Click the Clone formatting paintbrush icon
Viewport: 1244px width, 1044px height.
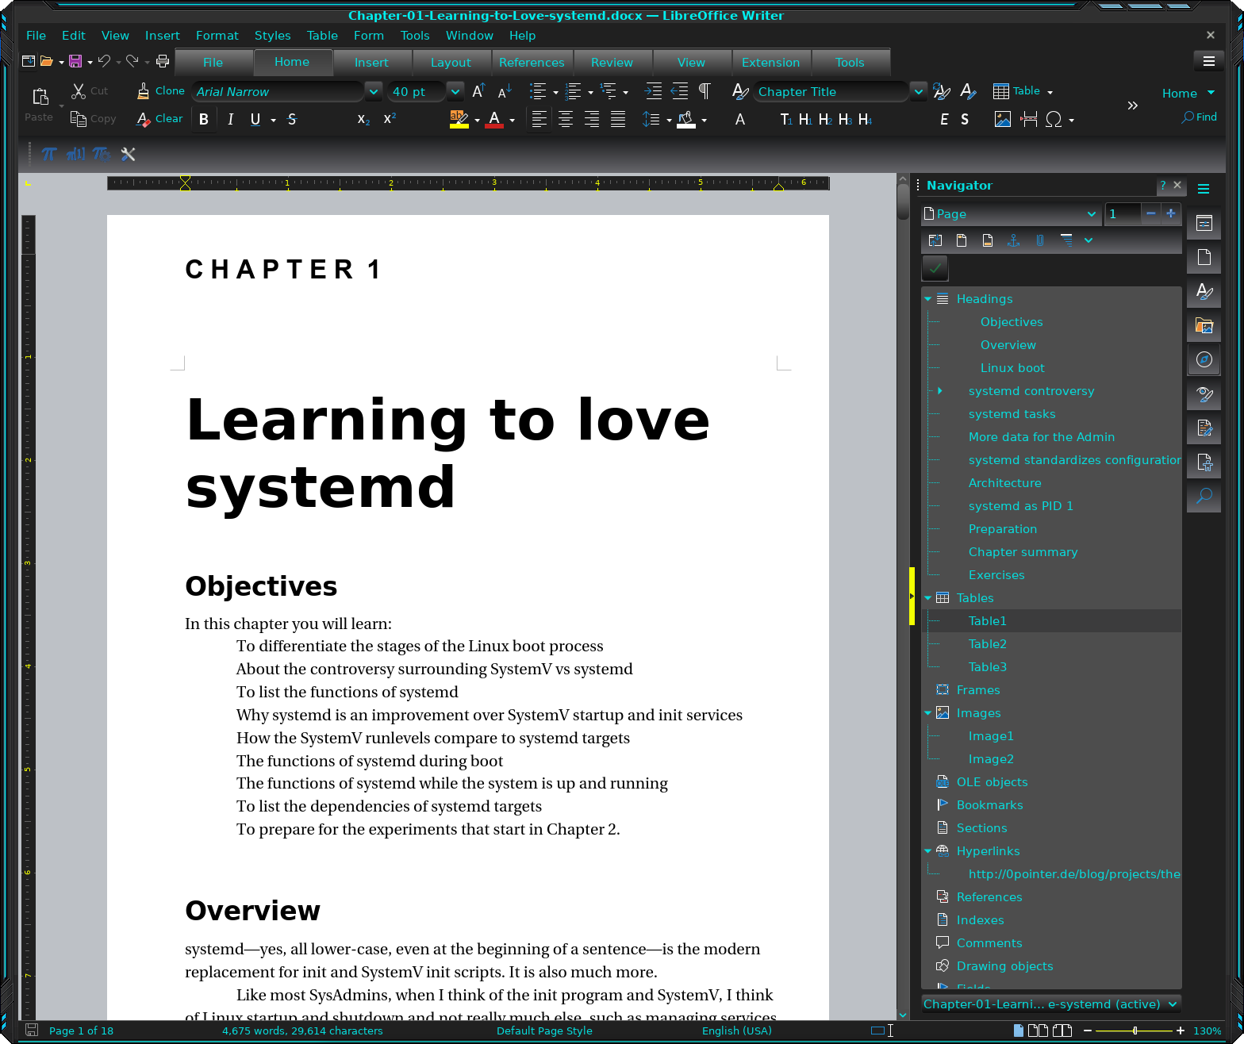click(x=144, y=91)
